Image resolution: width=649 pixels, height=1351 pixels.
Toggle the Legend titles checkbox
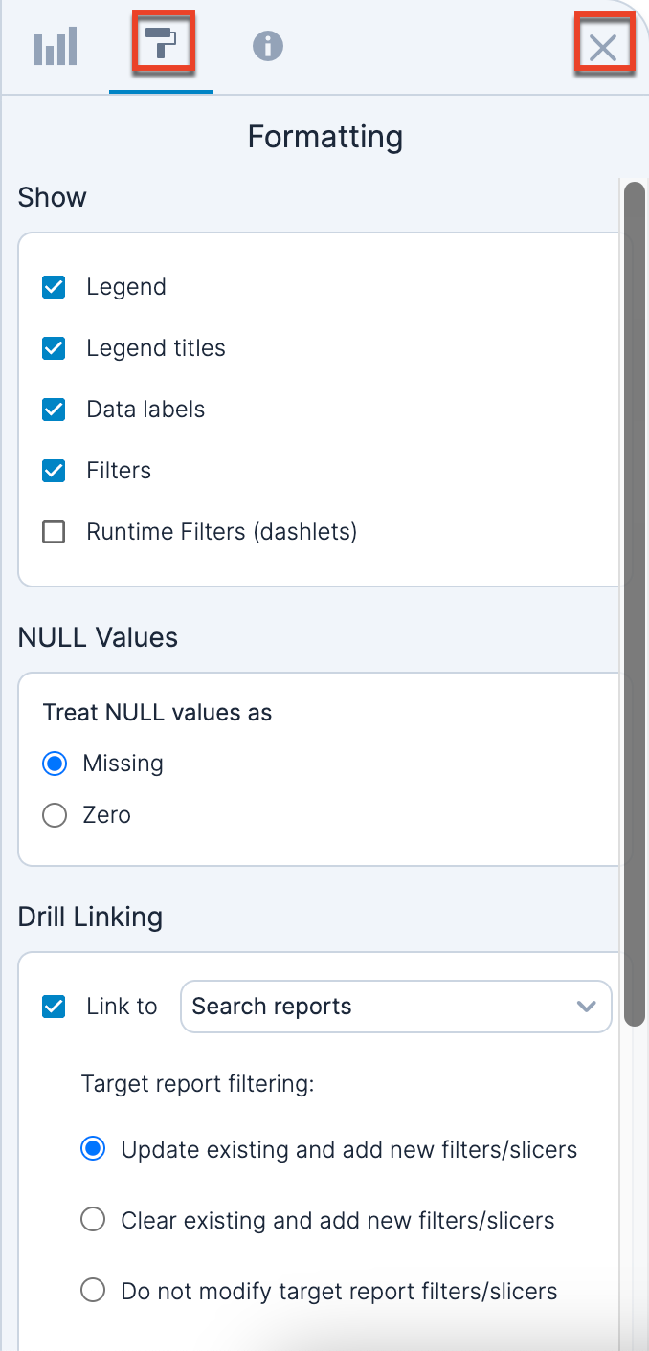pyautogui.click(x=55, y=348)
